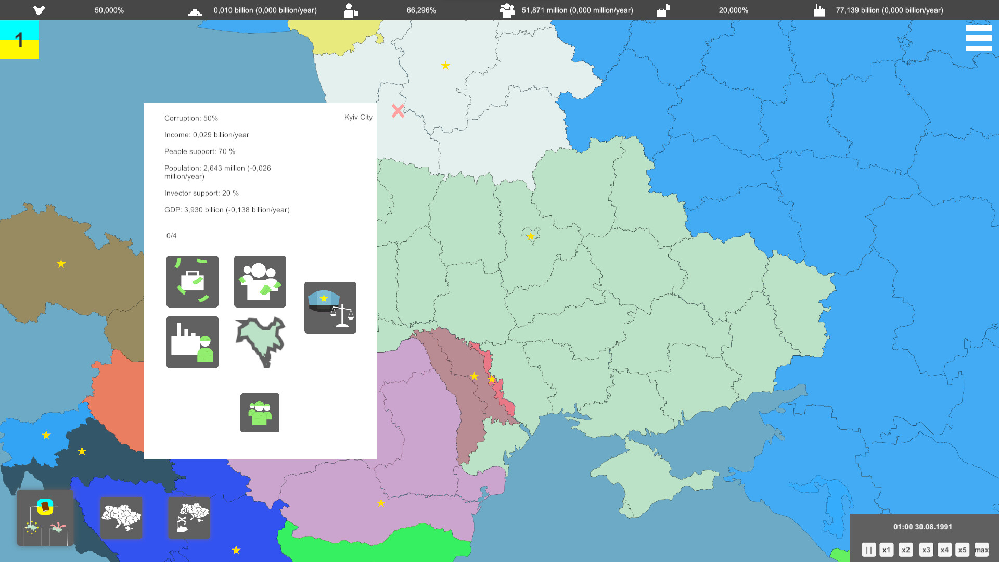Click the GDP factory icon in top bar
The height and width of the screenshot is (562, 999).
pos(819,10)
